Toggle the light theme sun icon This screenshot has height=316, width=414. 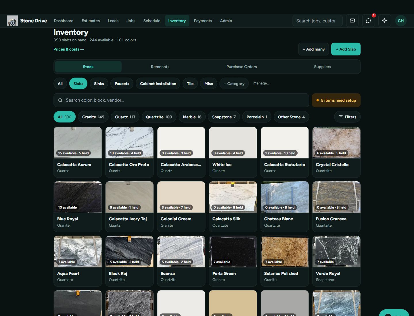pyautogui.click(x=384, y=21)
